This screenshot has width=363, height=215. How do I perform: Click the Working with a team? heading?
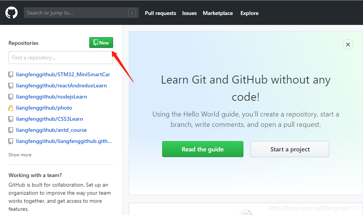coord(35,175)
